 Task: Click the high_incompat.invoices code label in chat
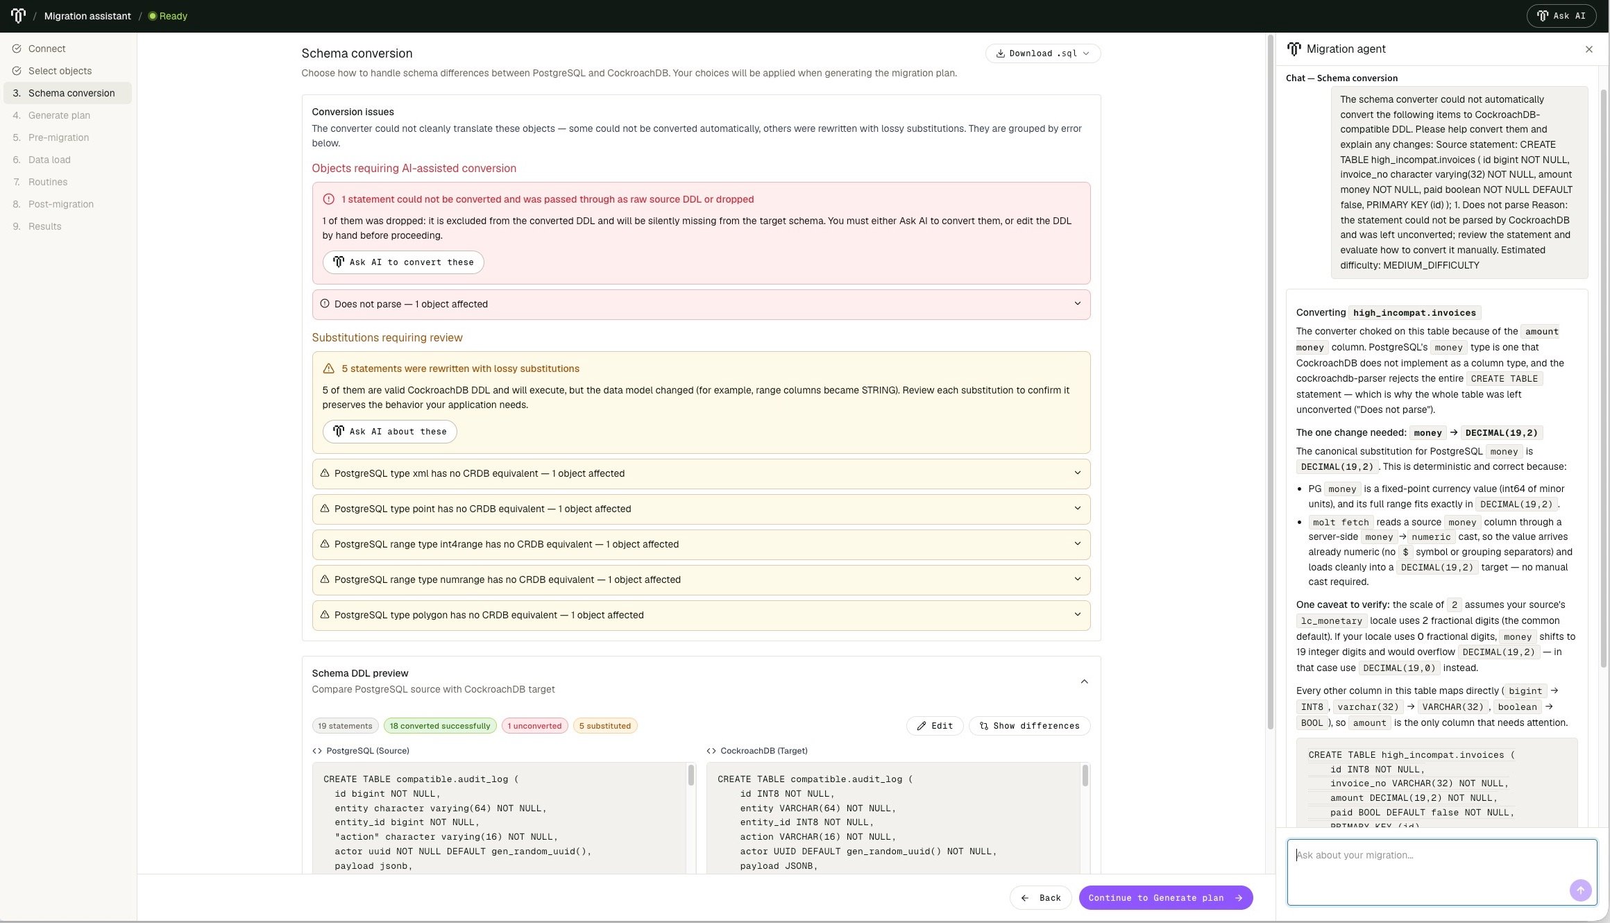pyautogui.click(x=1414, y=313)
